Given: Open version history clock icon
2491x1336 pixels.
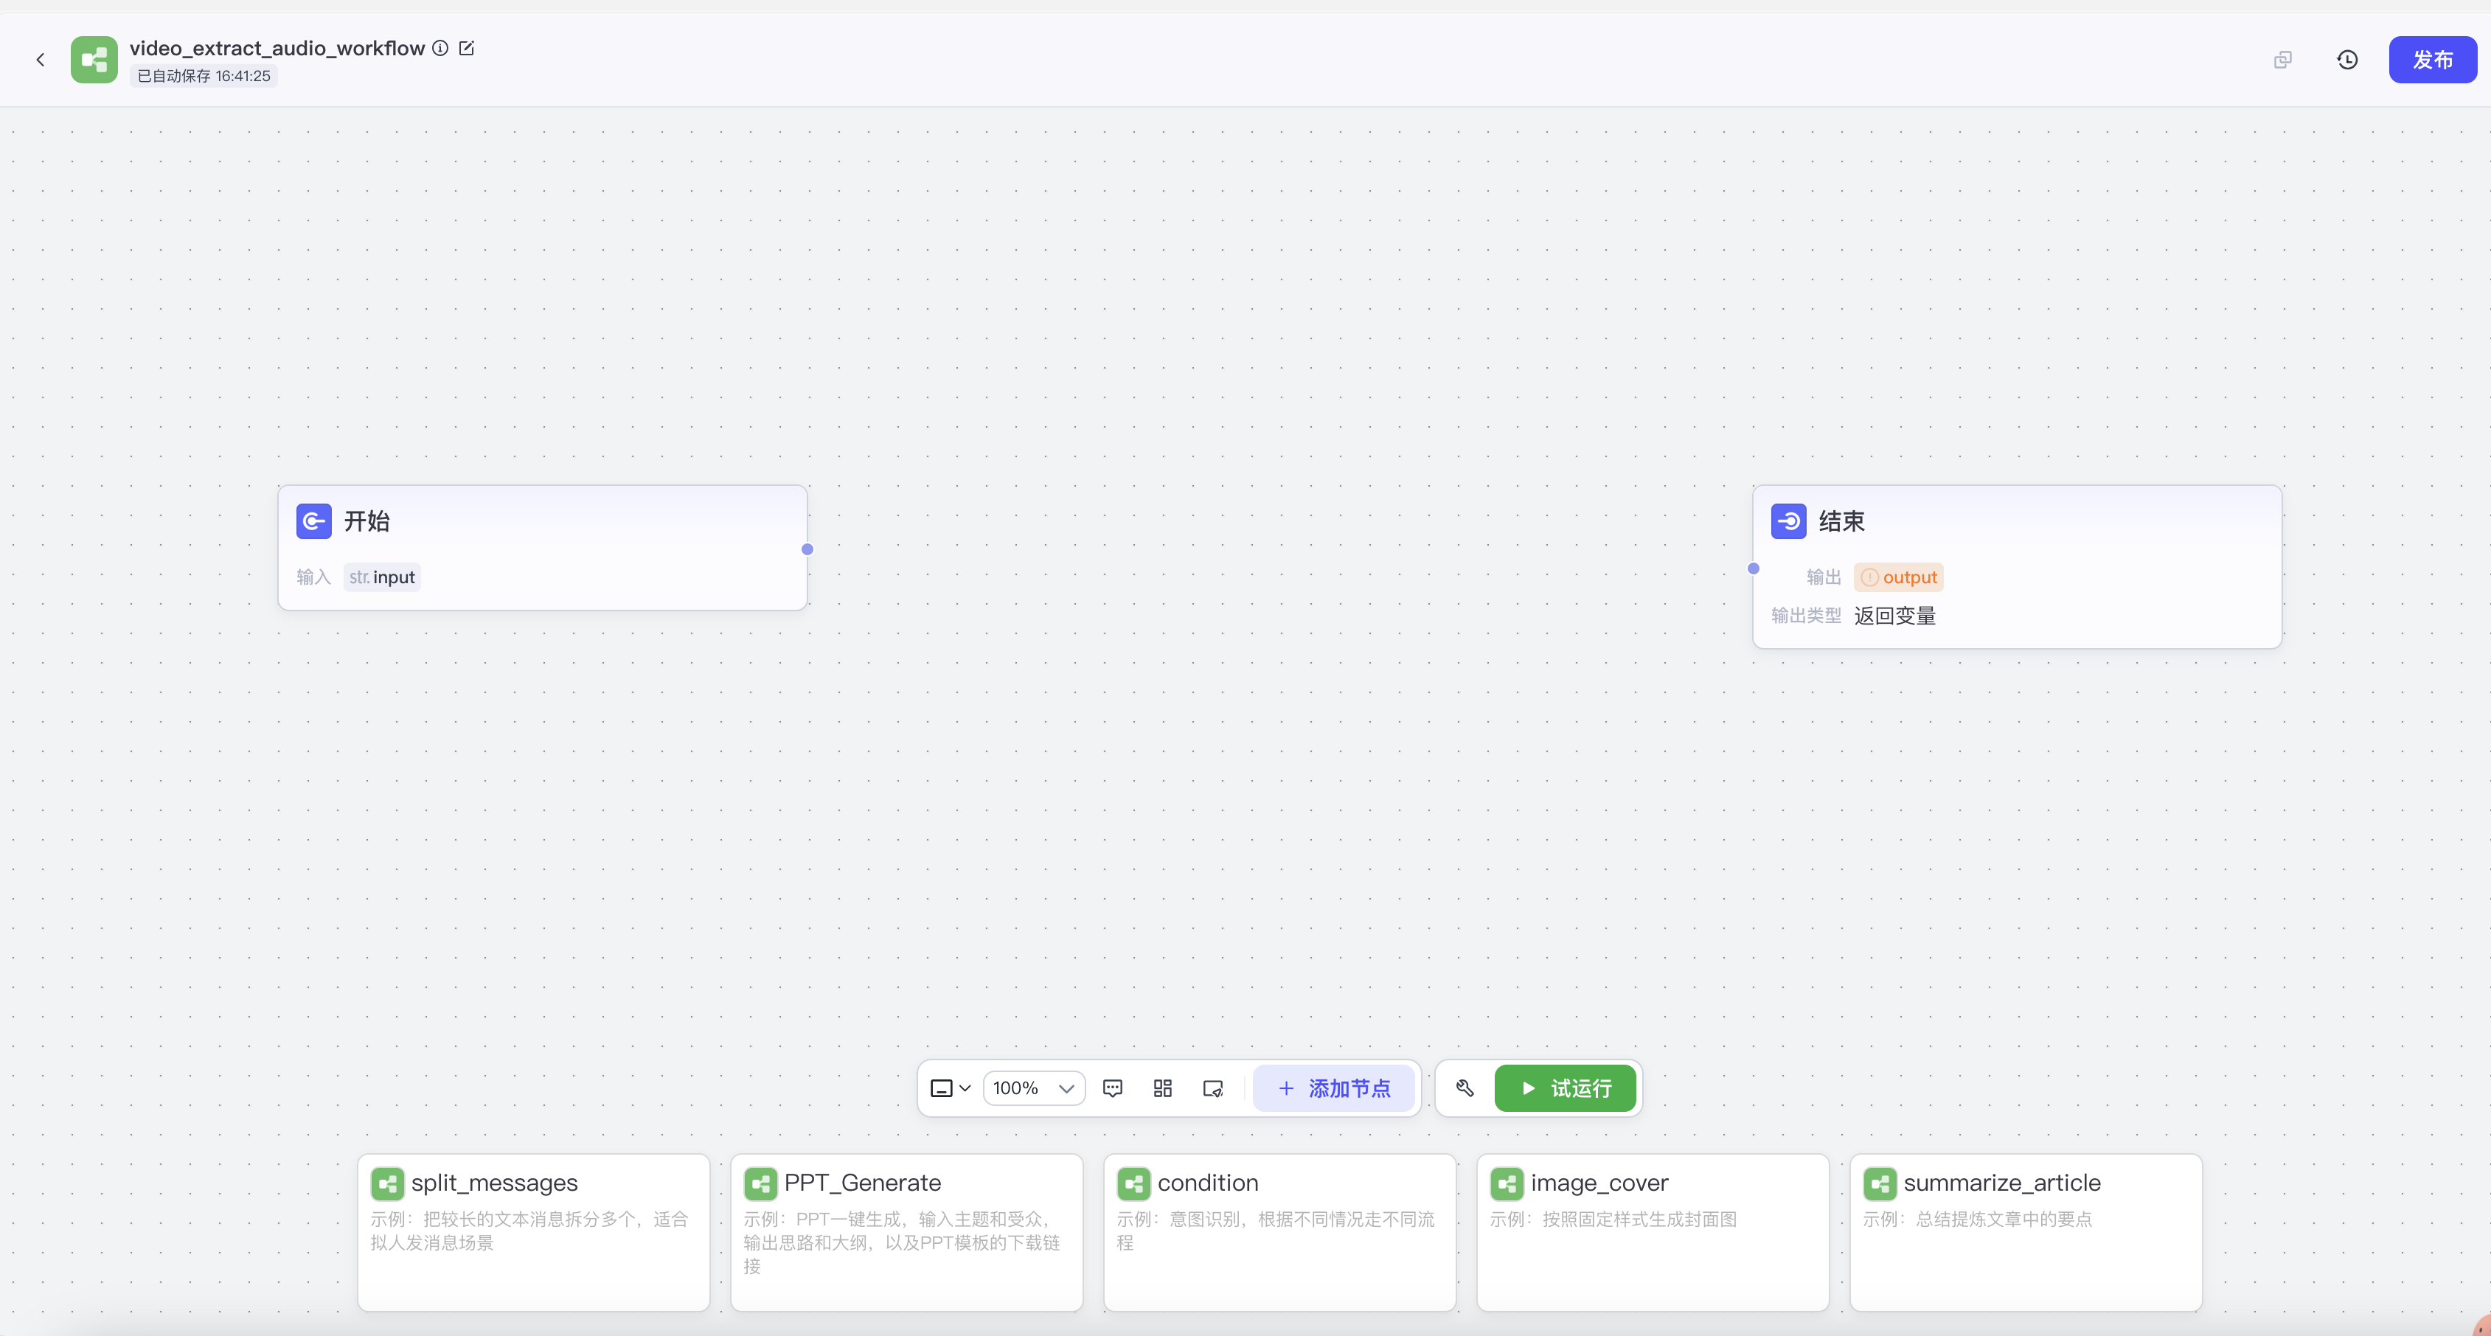Looking at the screenshot, I should 2347,60.
